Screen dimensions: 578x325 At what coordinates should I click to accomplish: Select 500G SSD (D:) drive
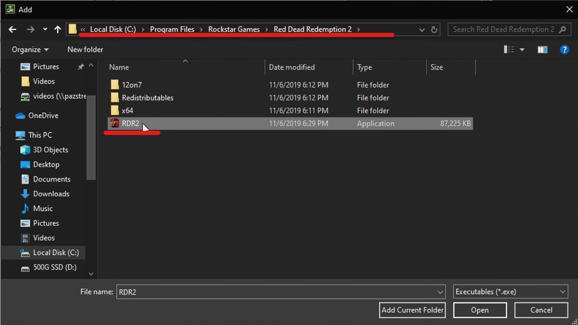(x=54, y=267)
